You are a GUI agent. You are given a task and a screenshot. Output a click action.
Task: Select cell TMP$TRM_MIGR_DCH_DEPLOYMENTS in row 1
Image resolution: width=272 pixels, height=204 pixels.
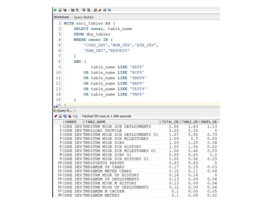[120, 126]
